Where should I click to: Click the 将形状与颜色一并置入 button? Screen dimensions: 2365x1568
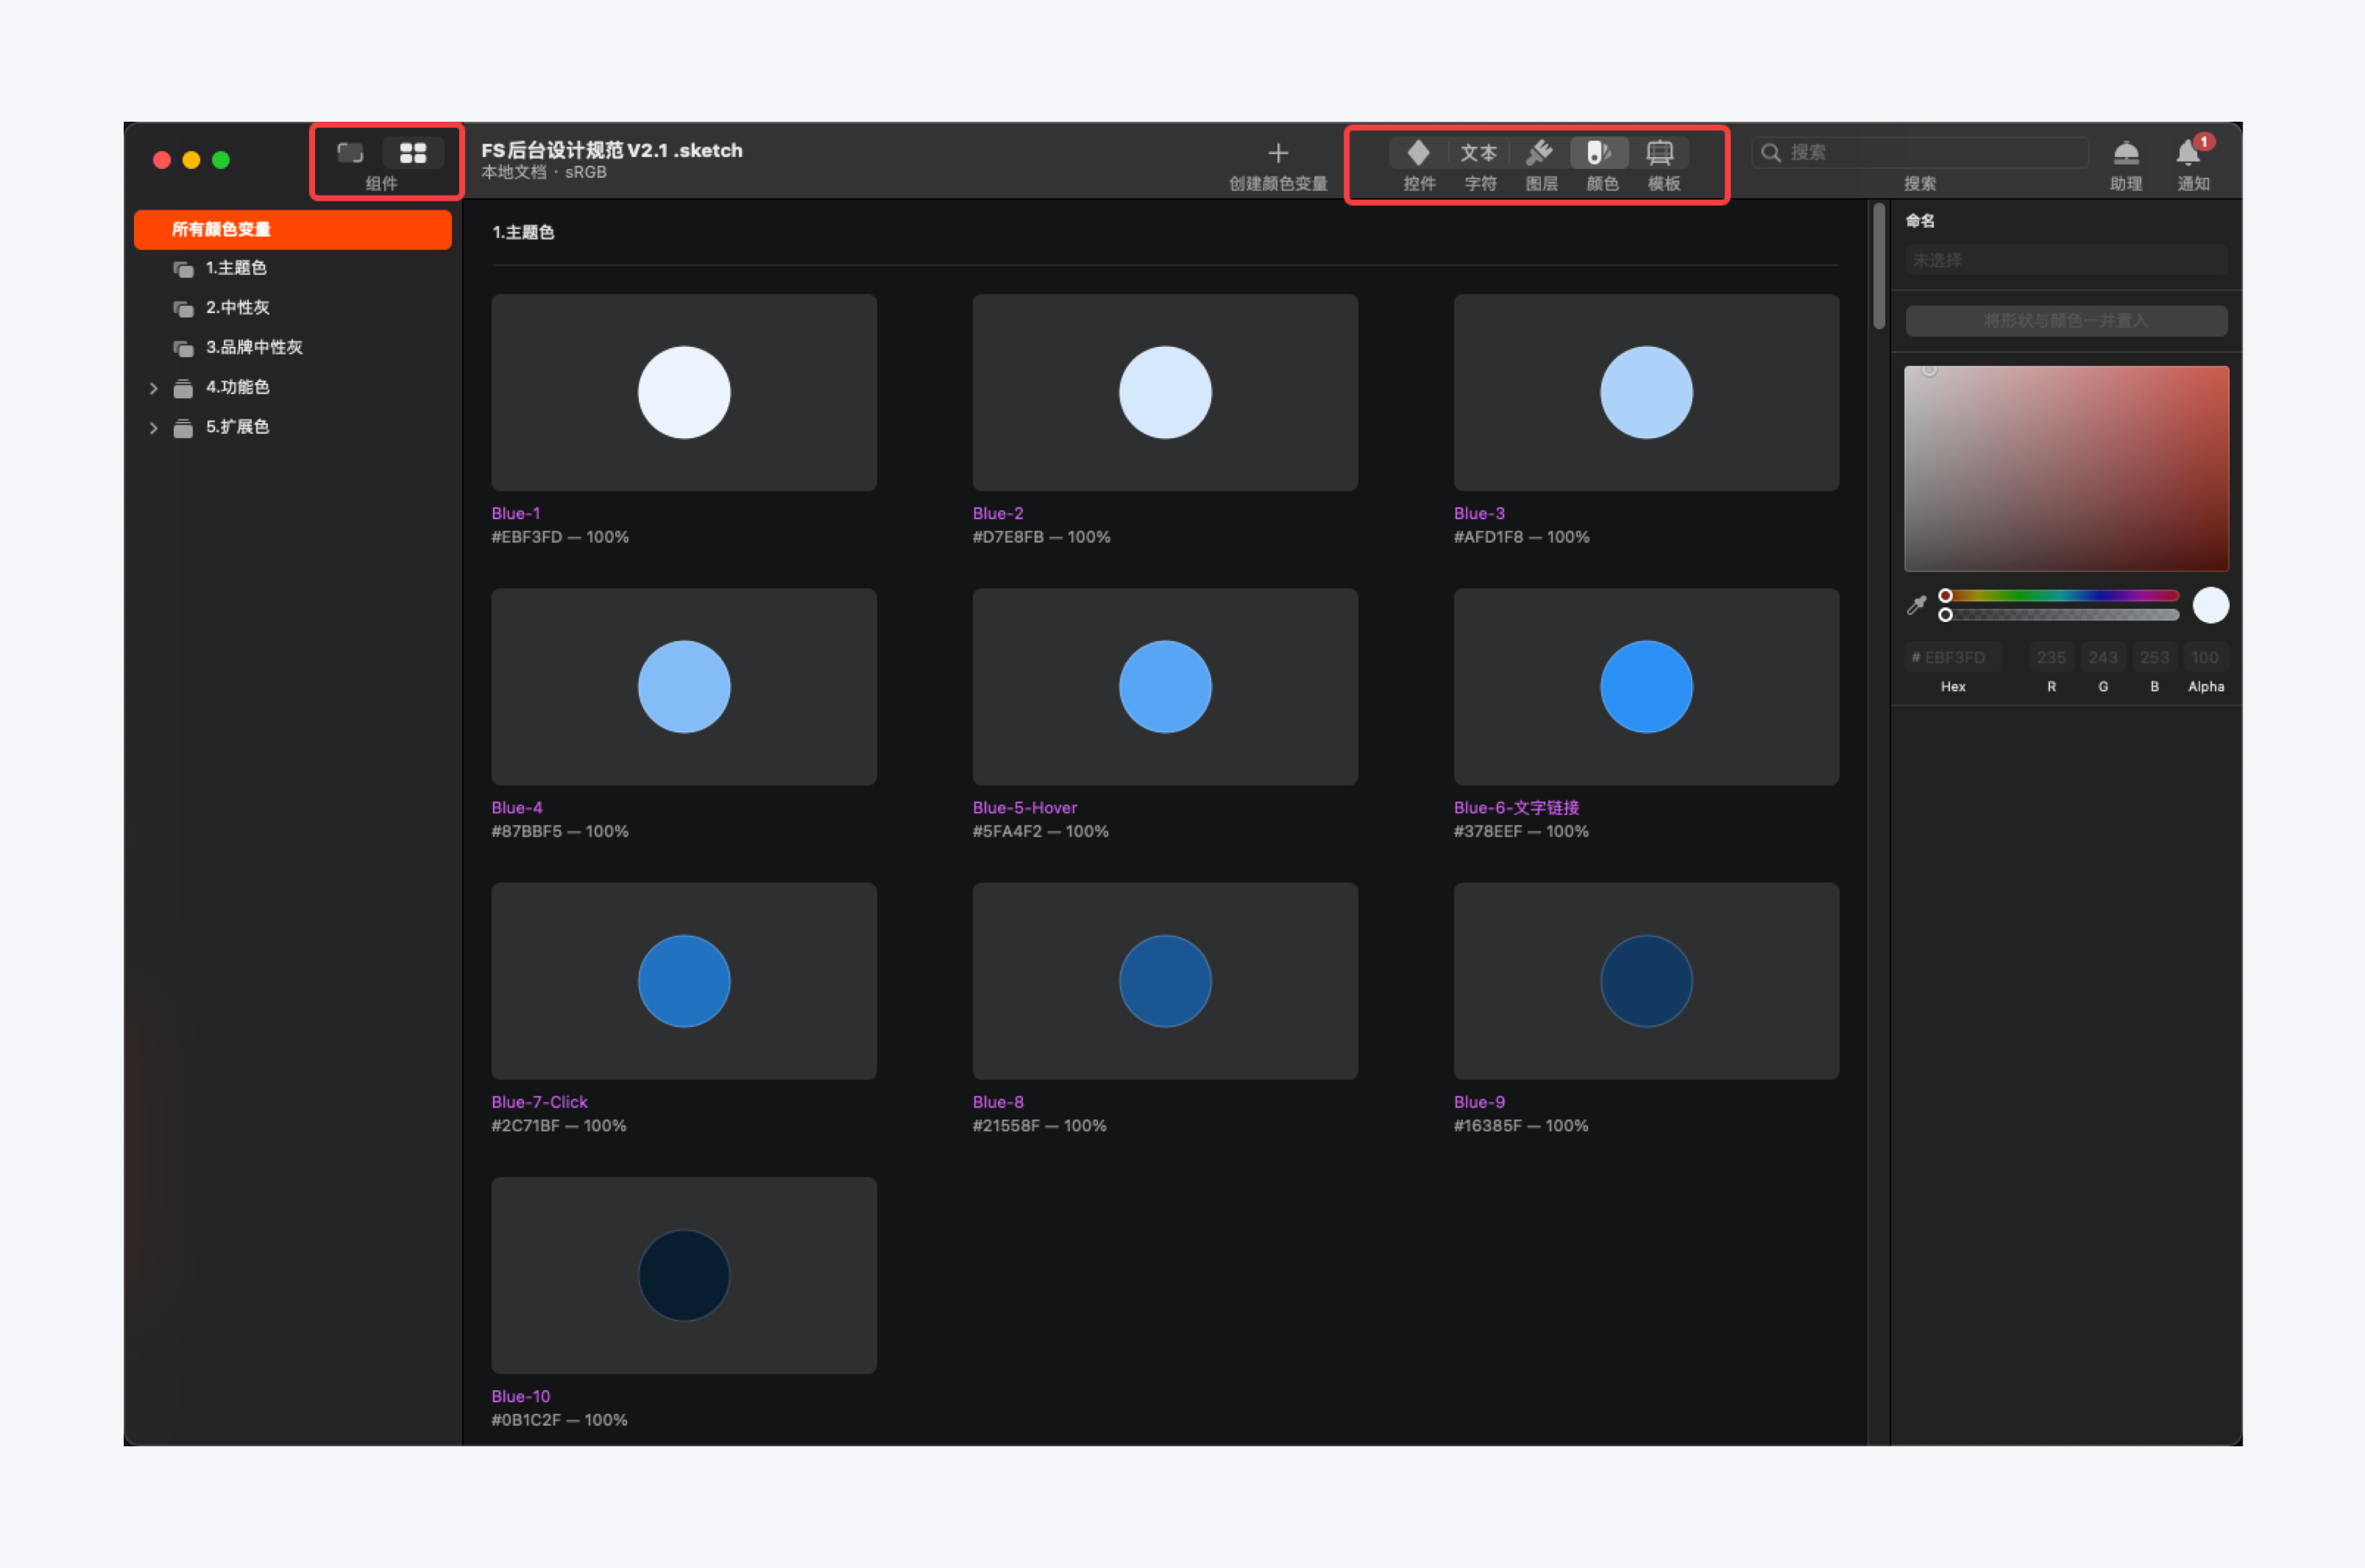(x=2066, y=321)
